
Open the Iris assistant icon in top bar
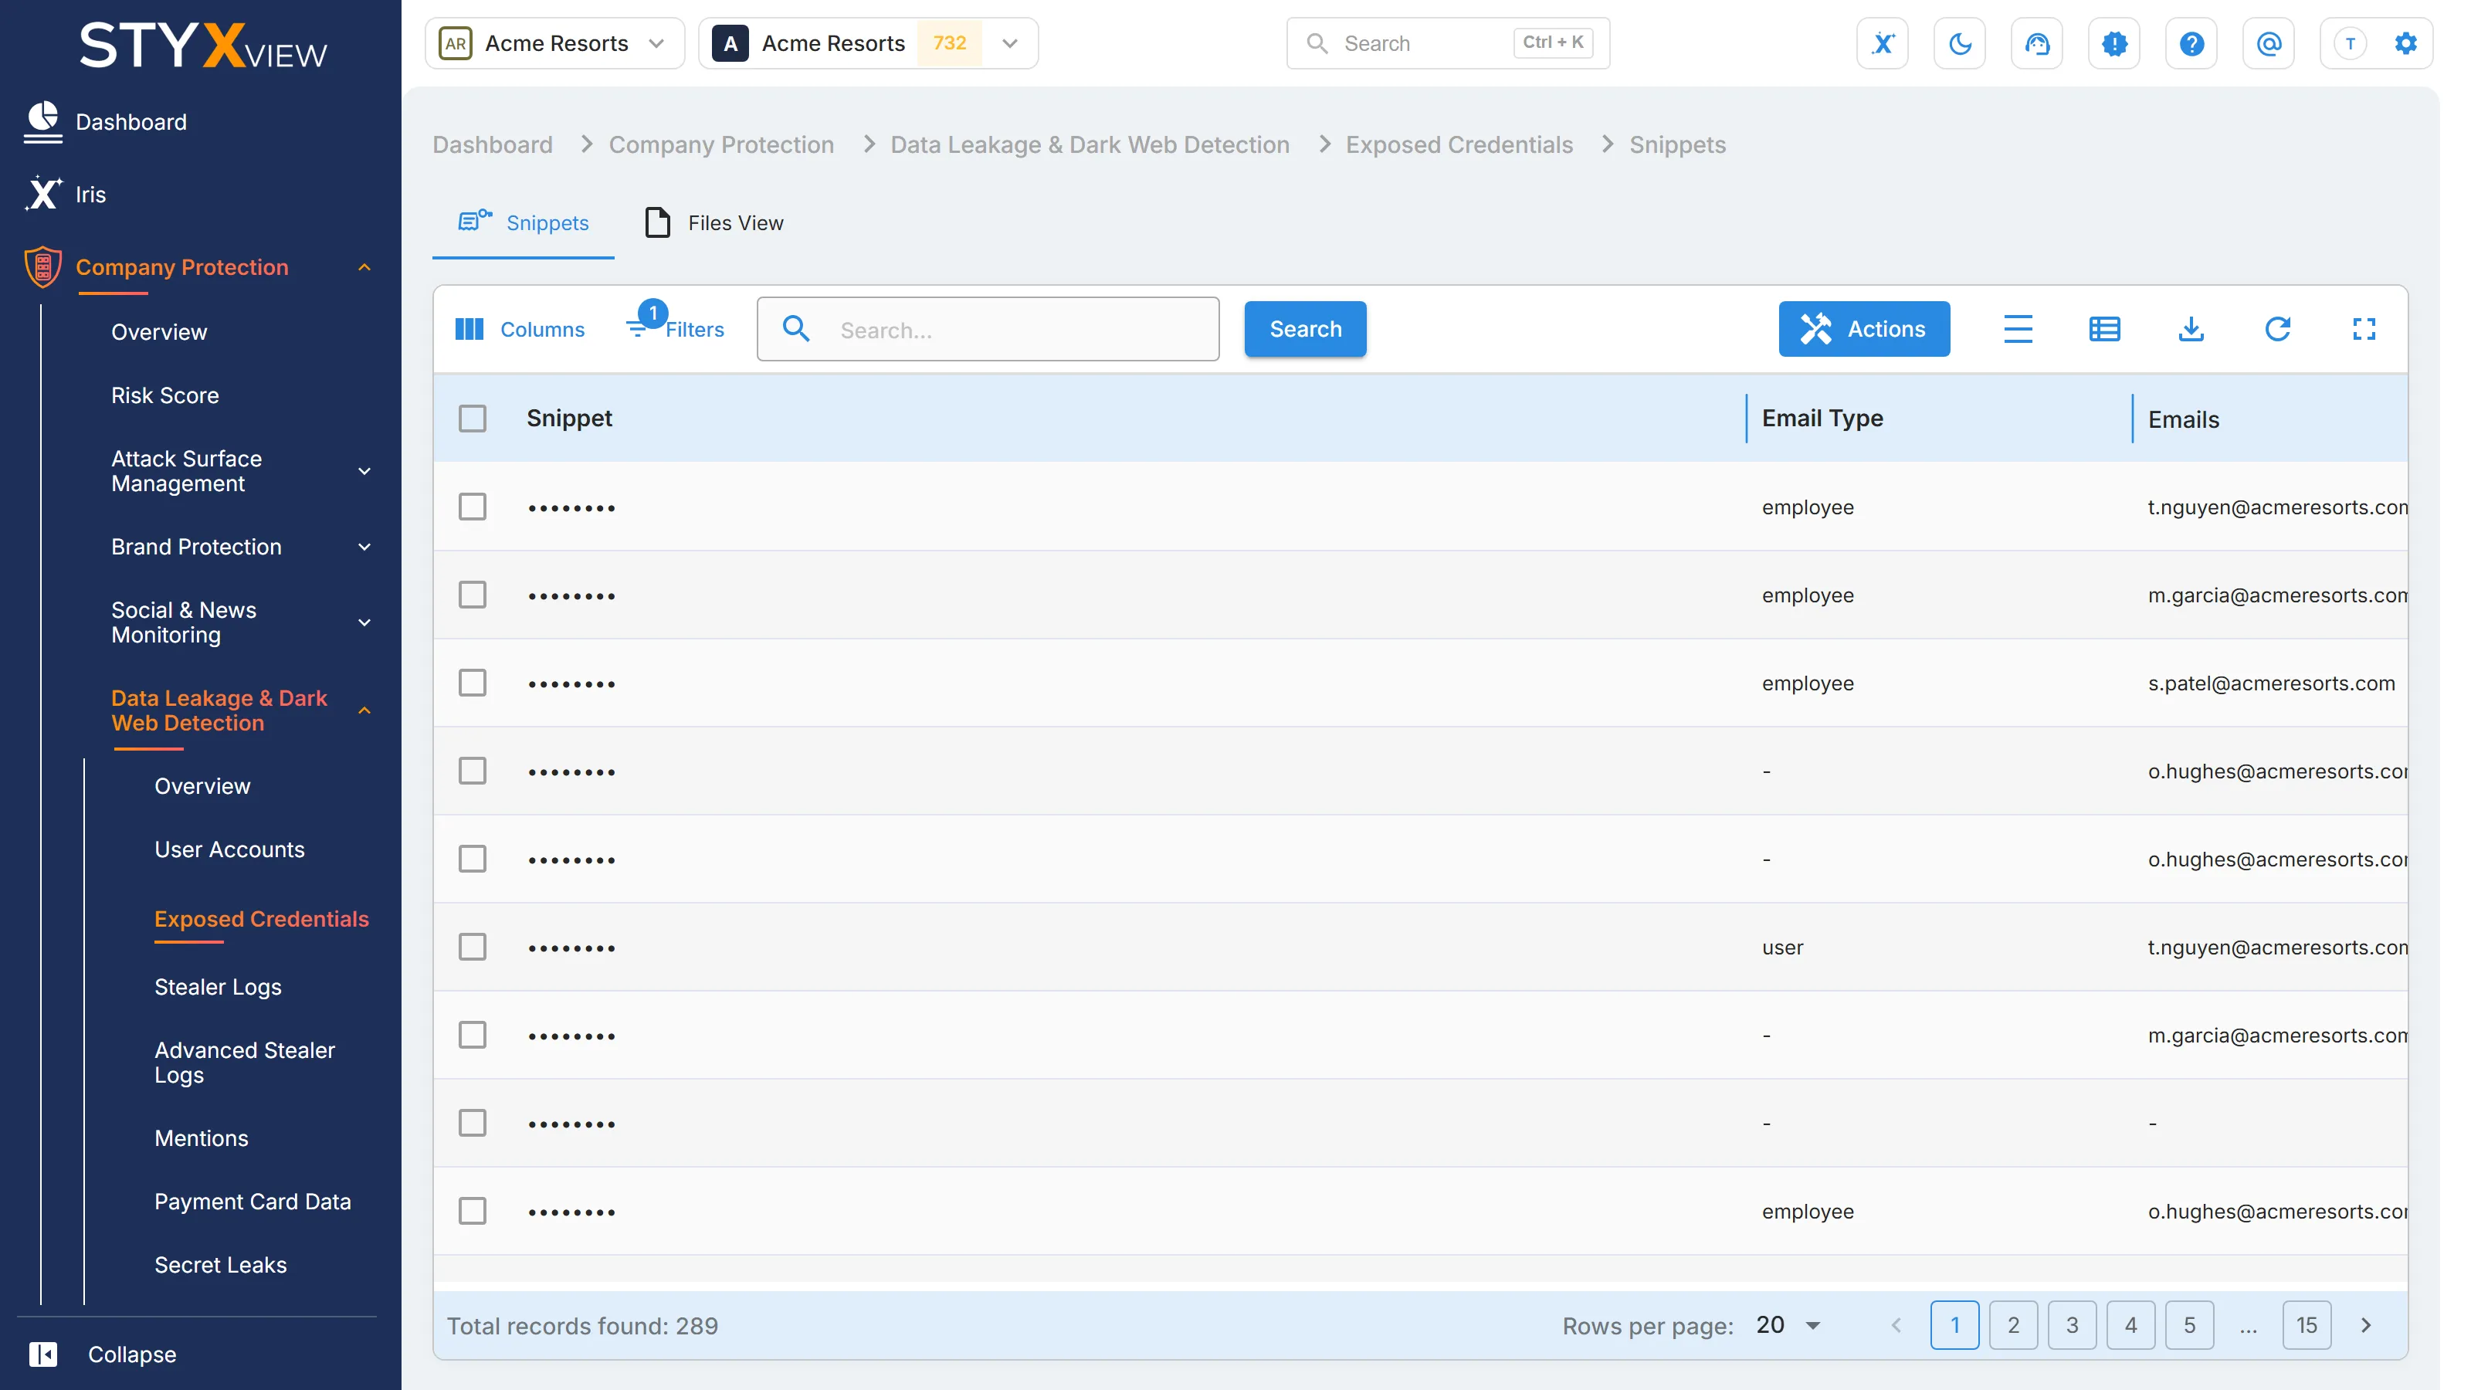point(1882,43)
